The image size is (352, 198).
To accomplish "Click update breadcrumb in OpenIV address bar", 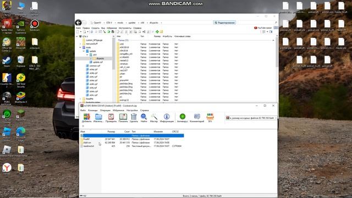I will [132, 23].
